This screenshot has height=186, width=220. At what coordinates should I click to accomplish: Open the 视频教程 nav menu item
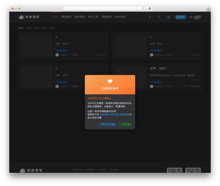(106, 17)
